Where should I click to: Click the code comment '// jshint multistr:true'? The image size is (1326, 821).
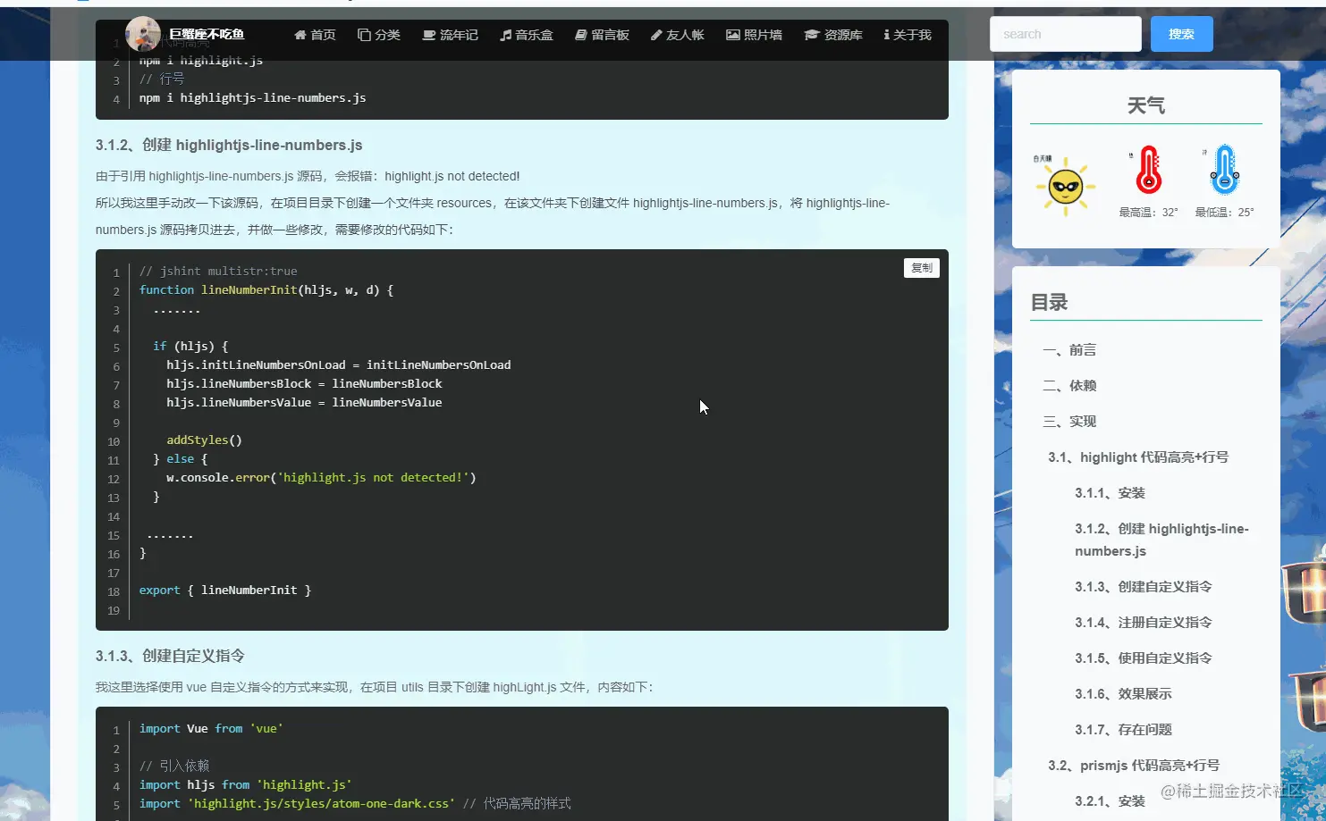click(218, 272)
